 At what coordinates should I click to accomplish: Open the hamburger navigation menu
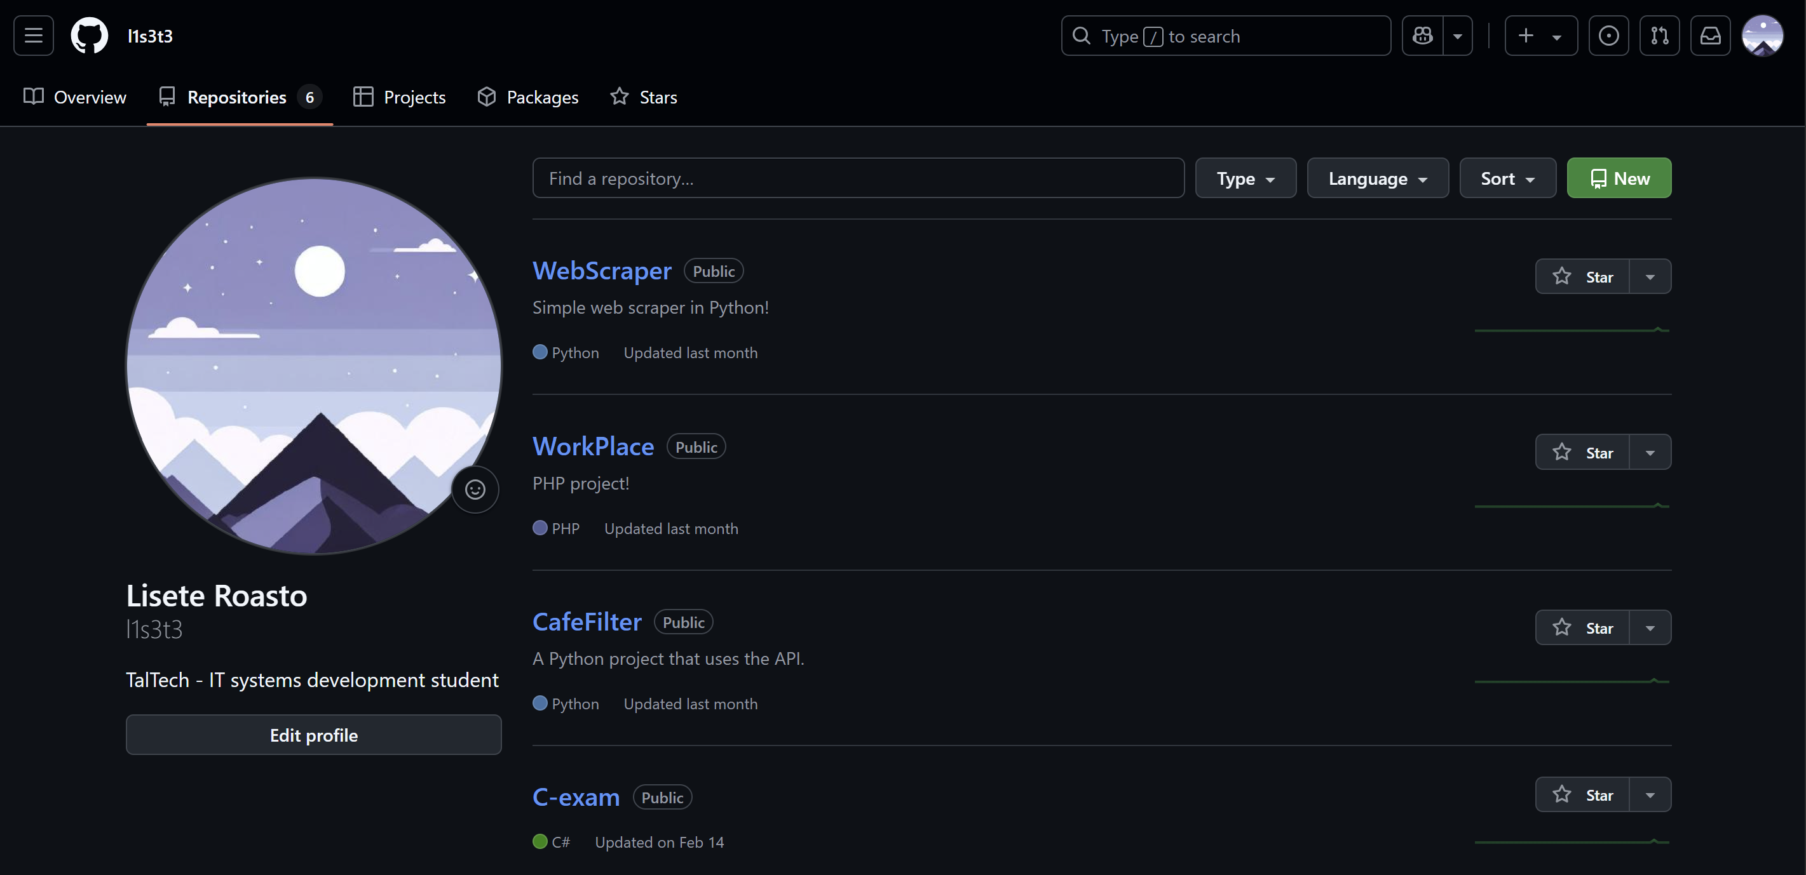click(x=33, y=36)
